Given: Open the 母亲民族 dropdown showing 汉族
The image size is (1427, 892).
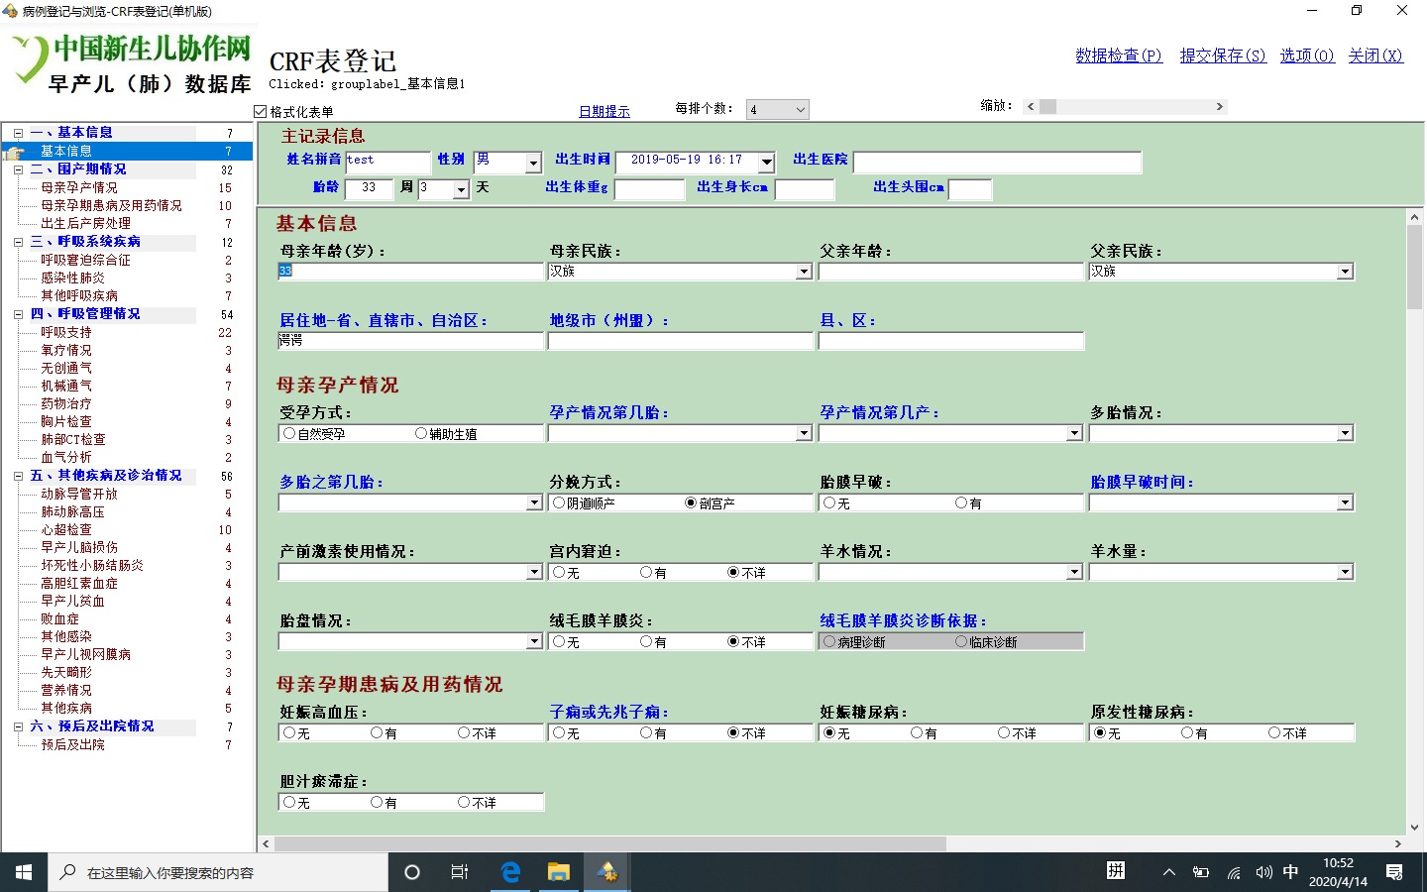Looking at the screenshot, I should [x=804, y=271].
